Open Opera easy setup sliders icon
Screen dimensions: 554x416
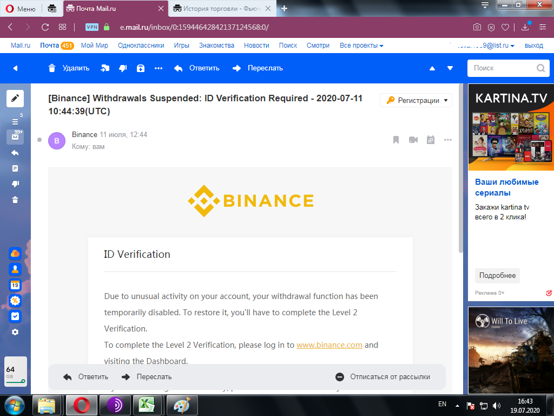tap(543, 27)
